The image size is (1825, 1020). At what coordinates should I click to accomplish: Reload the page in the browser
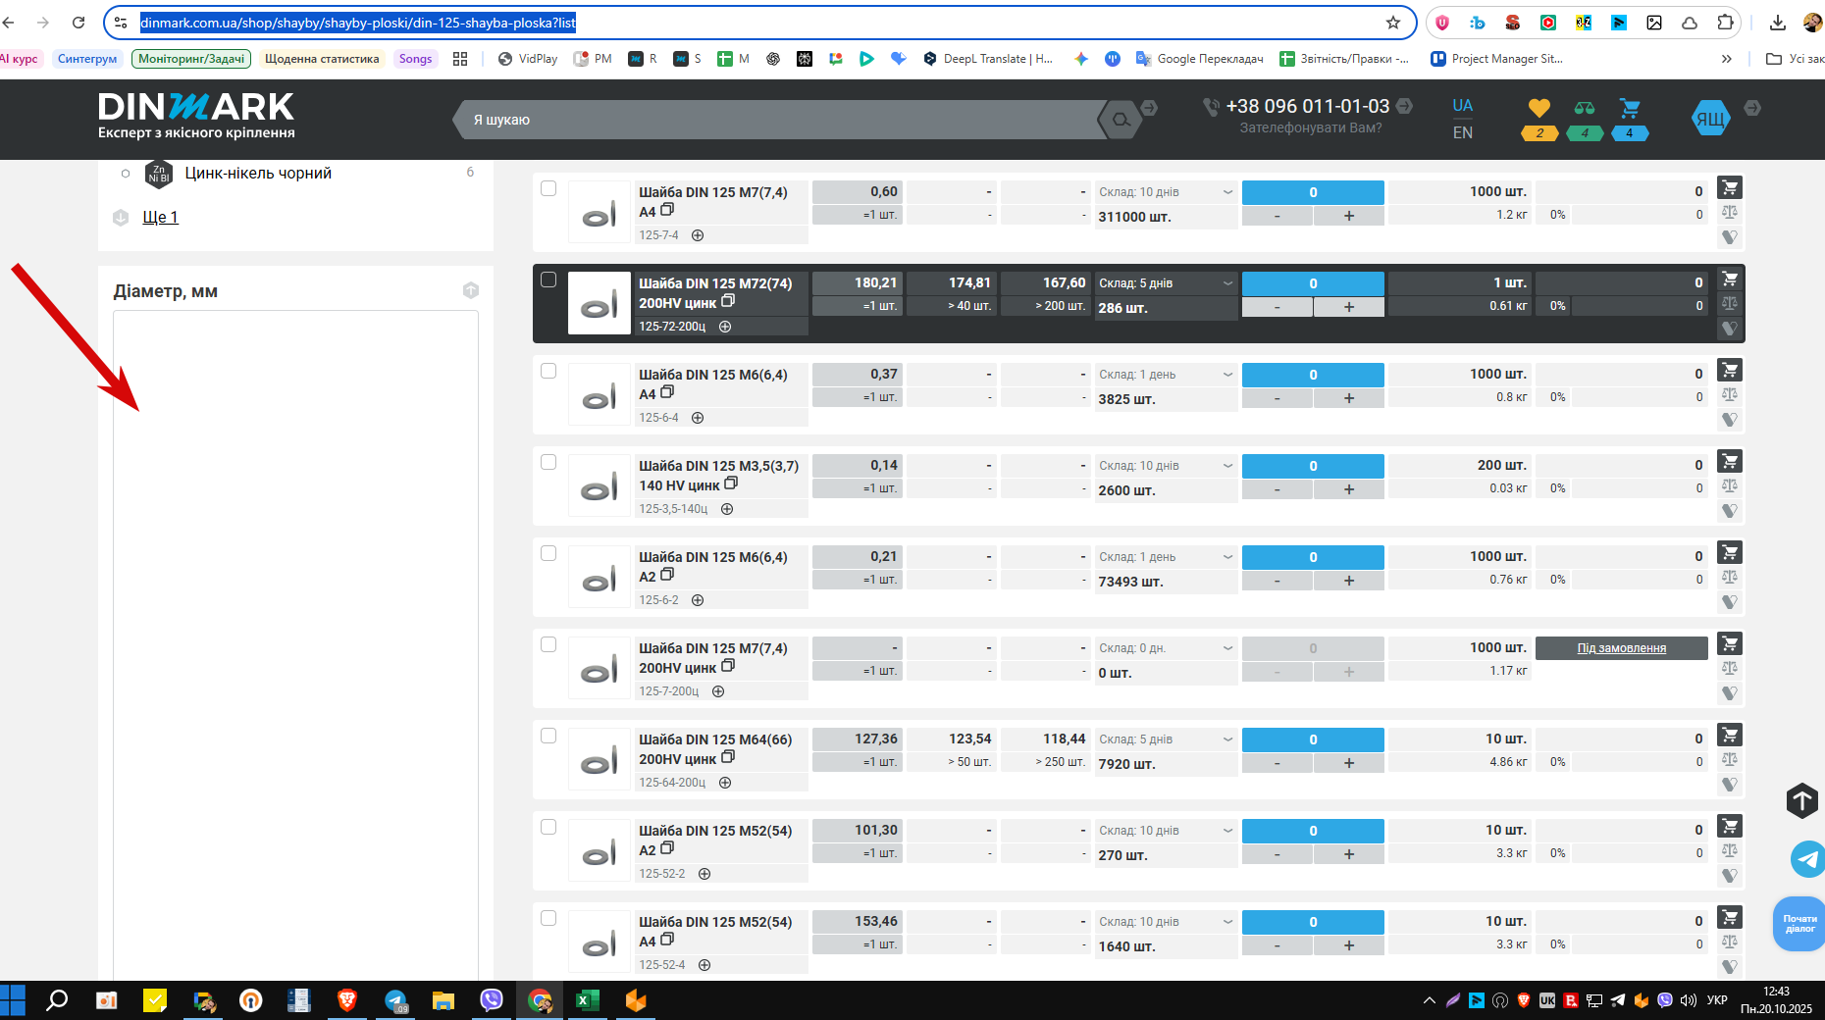pyautogui.click(x=78, y=23)
